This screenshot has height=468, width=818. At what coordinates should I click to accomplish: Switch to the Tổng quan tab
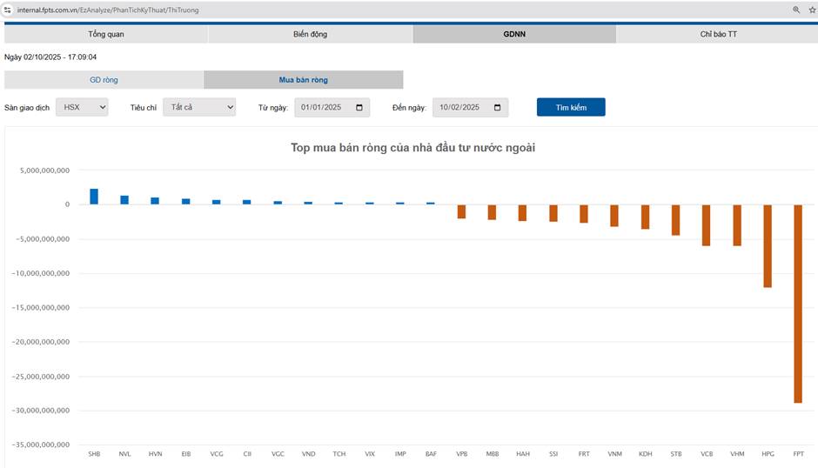coord(106,35)
